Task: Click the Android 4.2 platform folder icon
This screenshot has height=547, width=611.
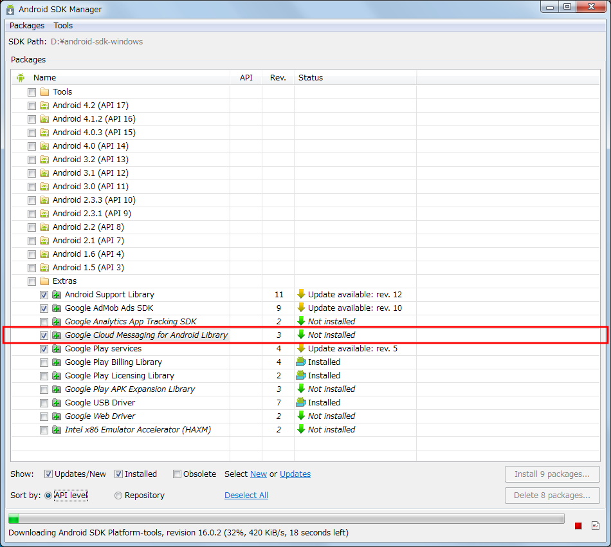Action: point(44,106)
